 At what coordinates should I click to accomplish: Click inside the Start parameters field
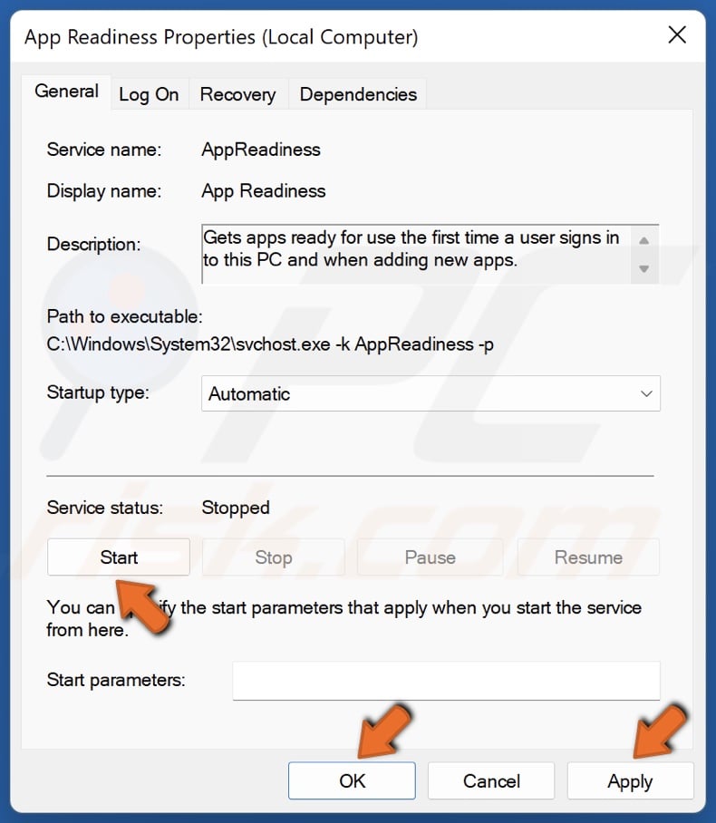tap(445, 680)
